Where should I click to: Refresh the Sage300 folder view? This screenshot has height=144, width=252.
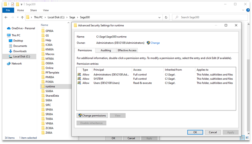click(x=166, y=17)
